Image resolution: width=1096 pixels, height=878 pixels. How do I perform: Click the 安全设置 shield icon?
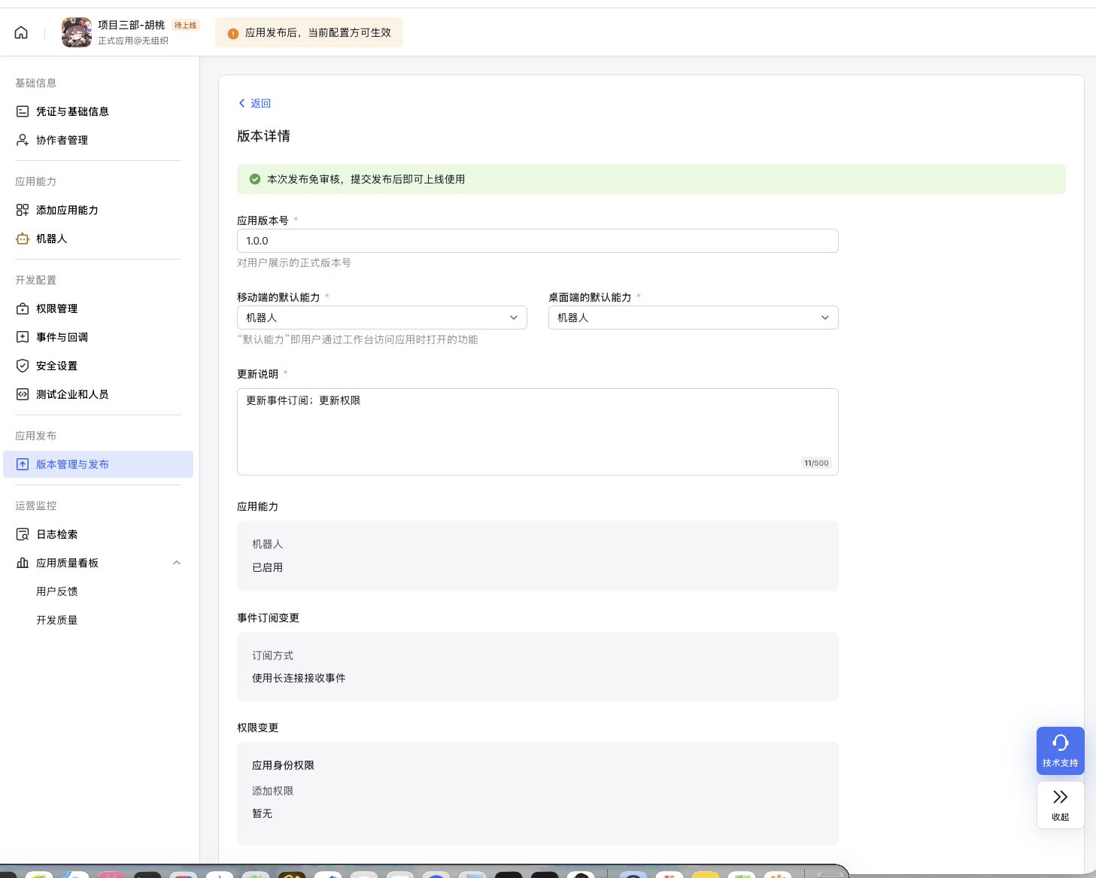pyautogui.click(x=23, y=366)
